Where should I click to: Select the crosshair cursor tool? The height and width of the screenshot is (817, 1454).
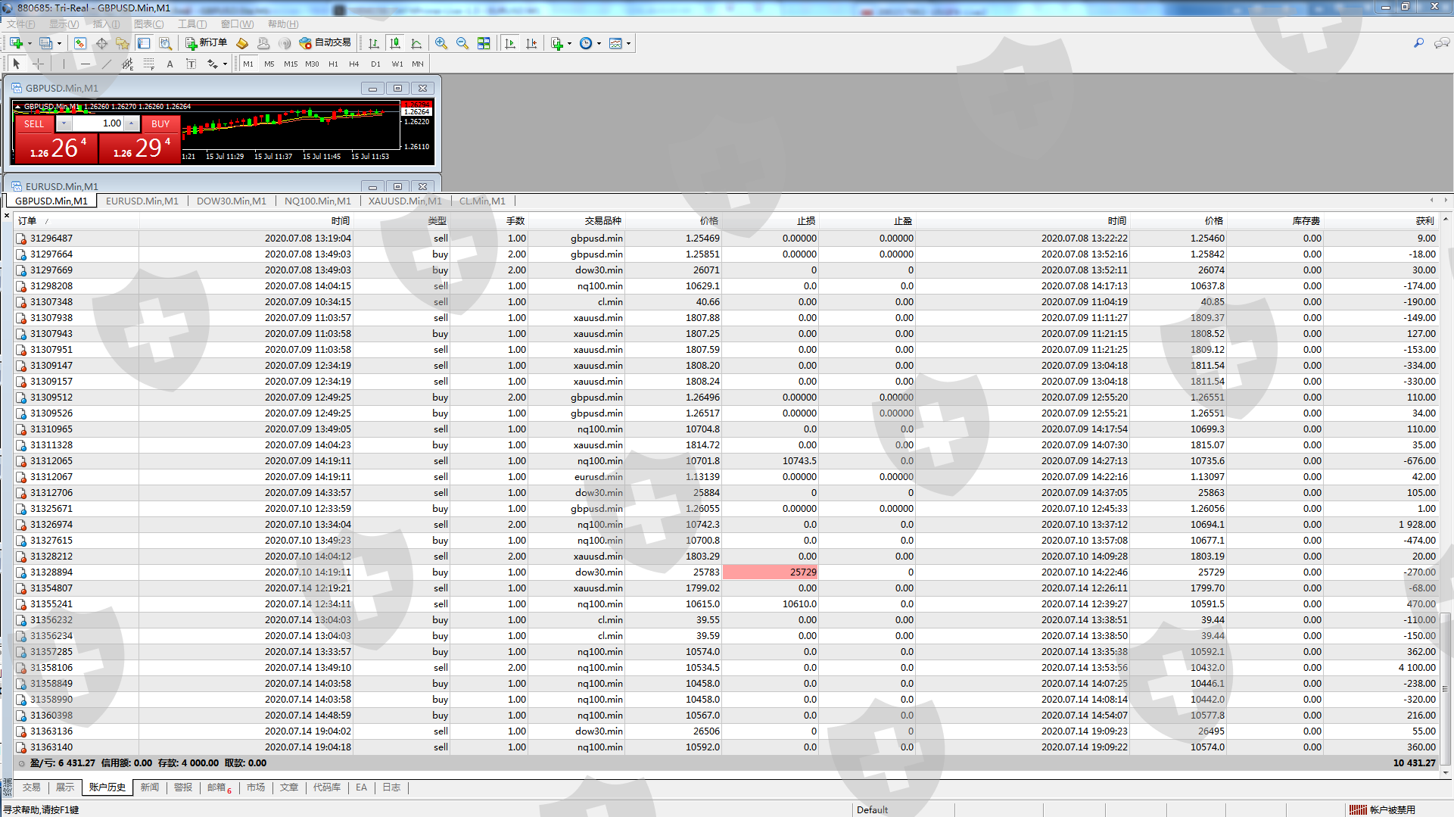tap(38, 64)
